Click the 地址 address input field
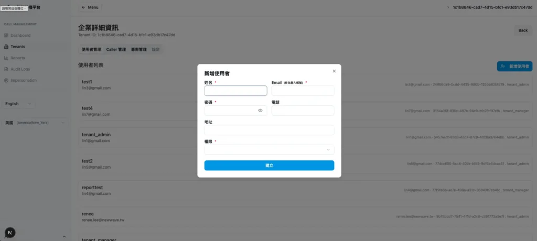537x241 pixels. point(269,130)
